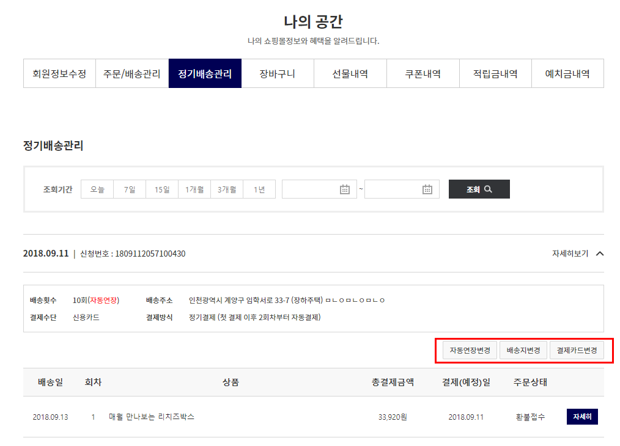The width and height of the screenshot is (620, 446).
Task: Select the 1년 period filter
Action: pyautogui.click(x=259, y=189)
